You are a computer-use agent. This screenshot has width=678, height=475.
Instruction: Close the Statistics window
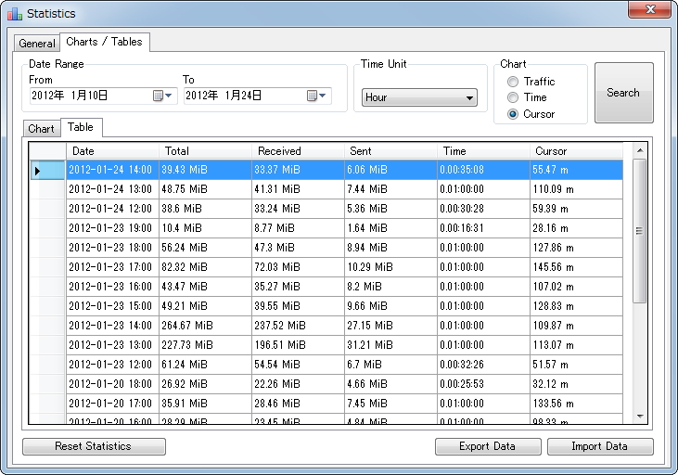click(x=650, y=9)
